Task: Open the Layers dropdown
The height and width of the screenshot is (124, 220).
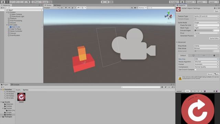Action: point(202,2)
